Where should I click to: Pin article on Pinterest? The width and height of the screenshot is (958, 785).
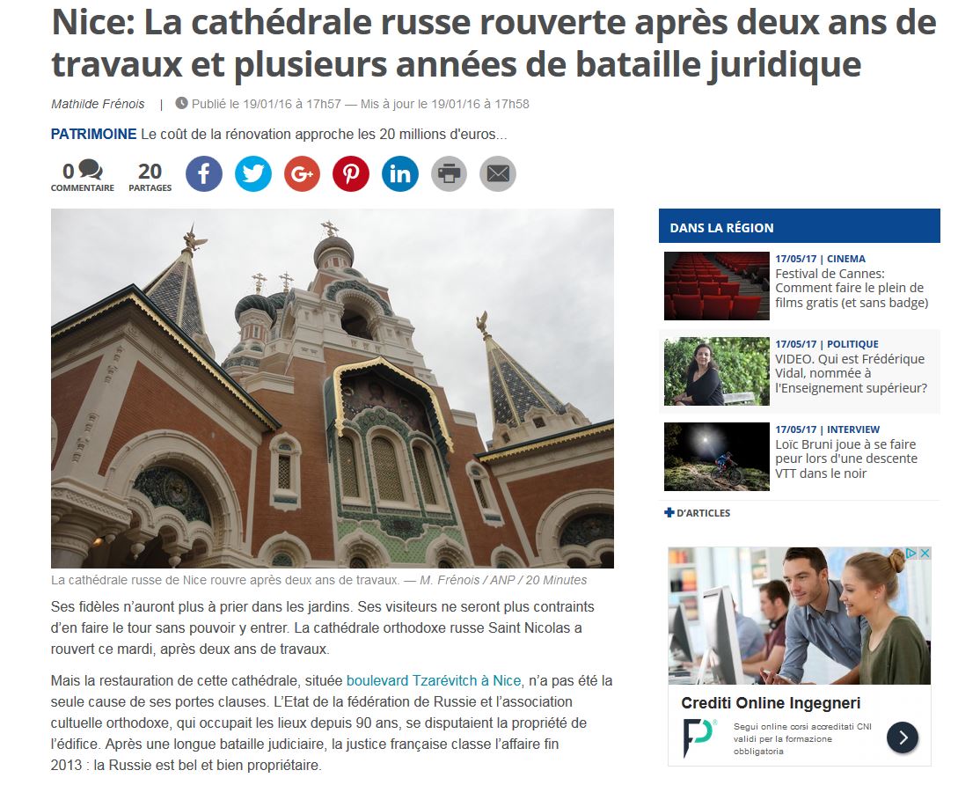click(351, 173)
